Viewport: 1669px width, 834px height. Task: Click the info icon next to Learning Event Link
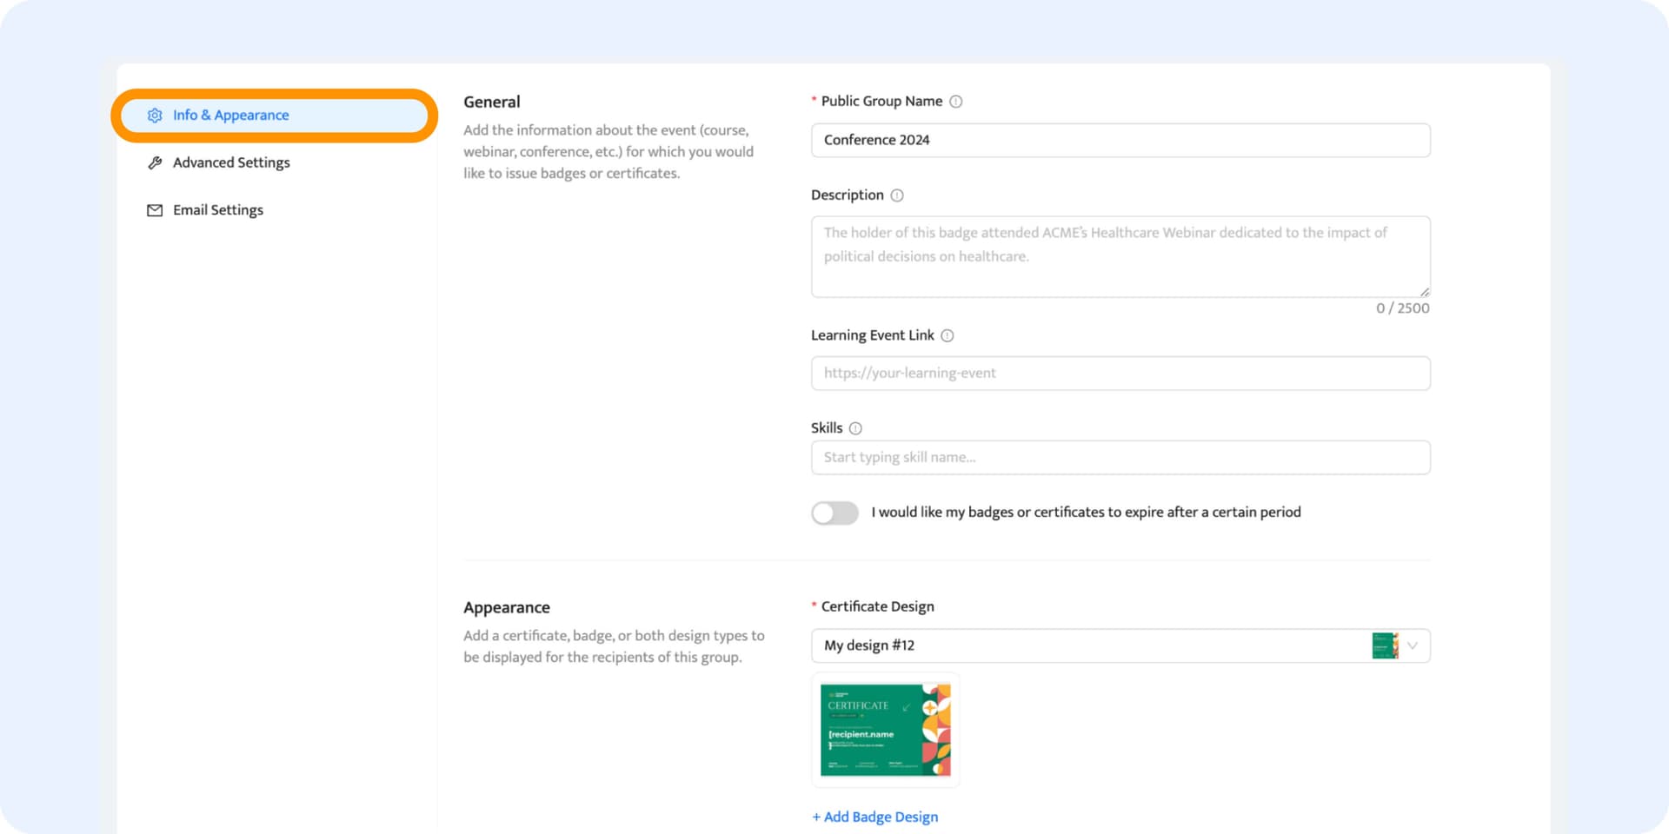[x=947, y=335]
